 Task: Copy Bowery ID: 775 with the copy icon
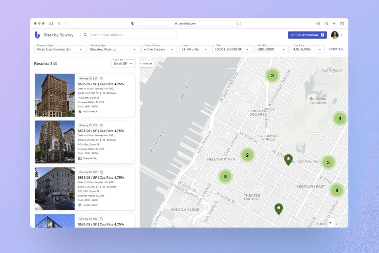coord(102,125)
